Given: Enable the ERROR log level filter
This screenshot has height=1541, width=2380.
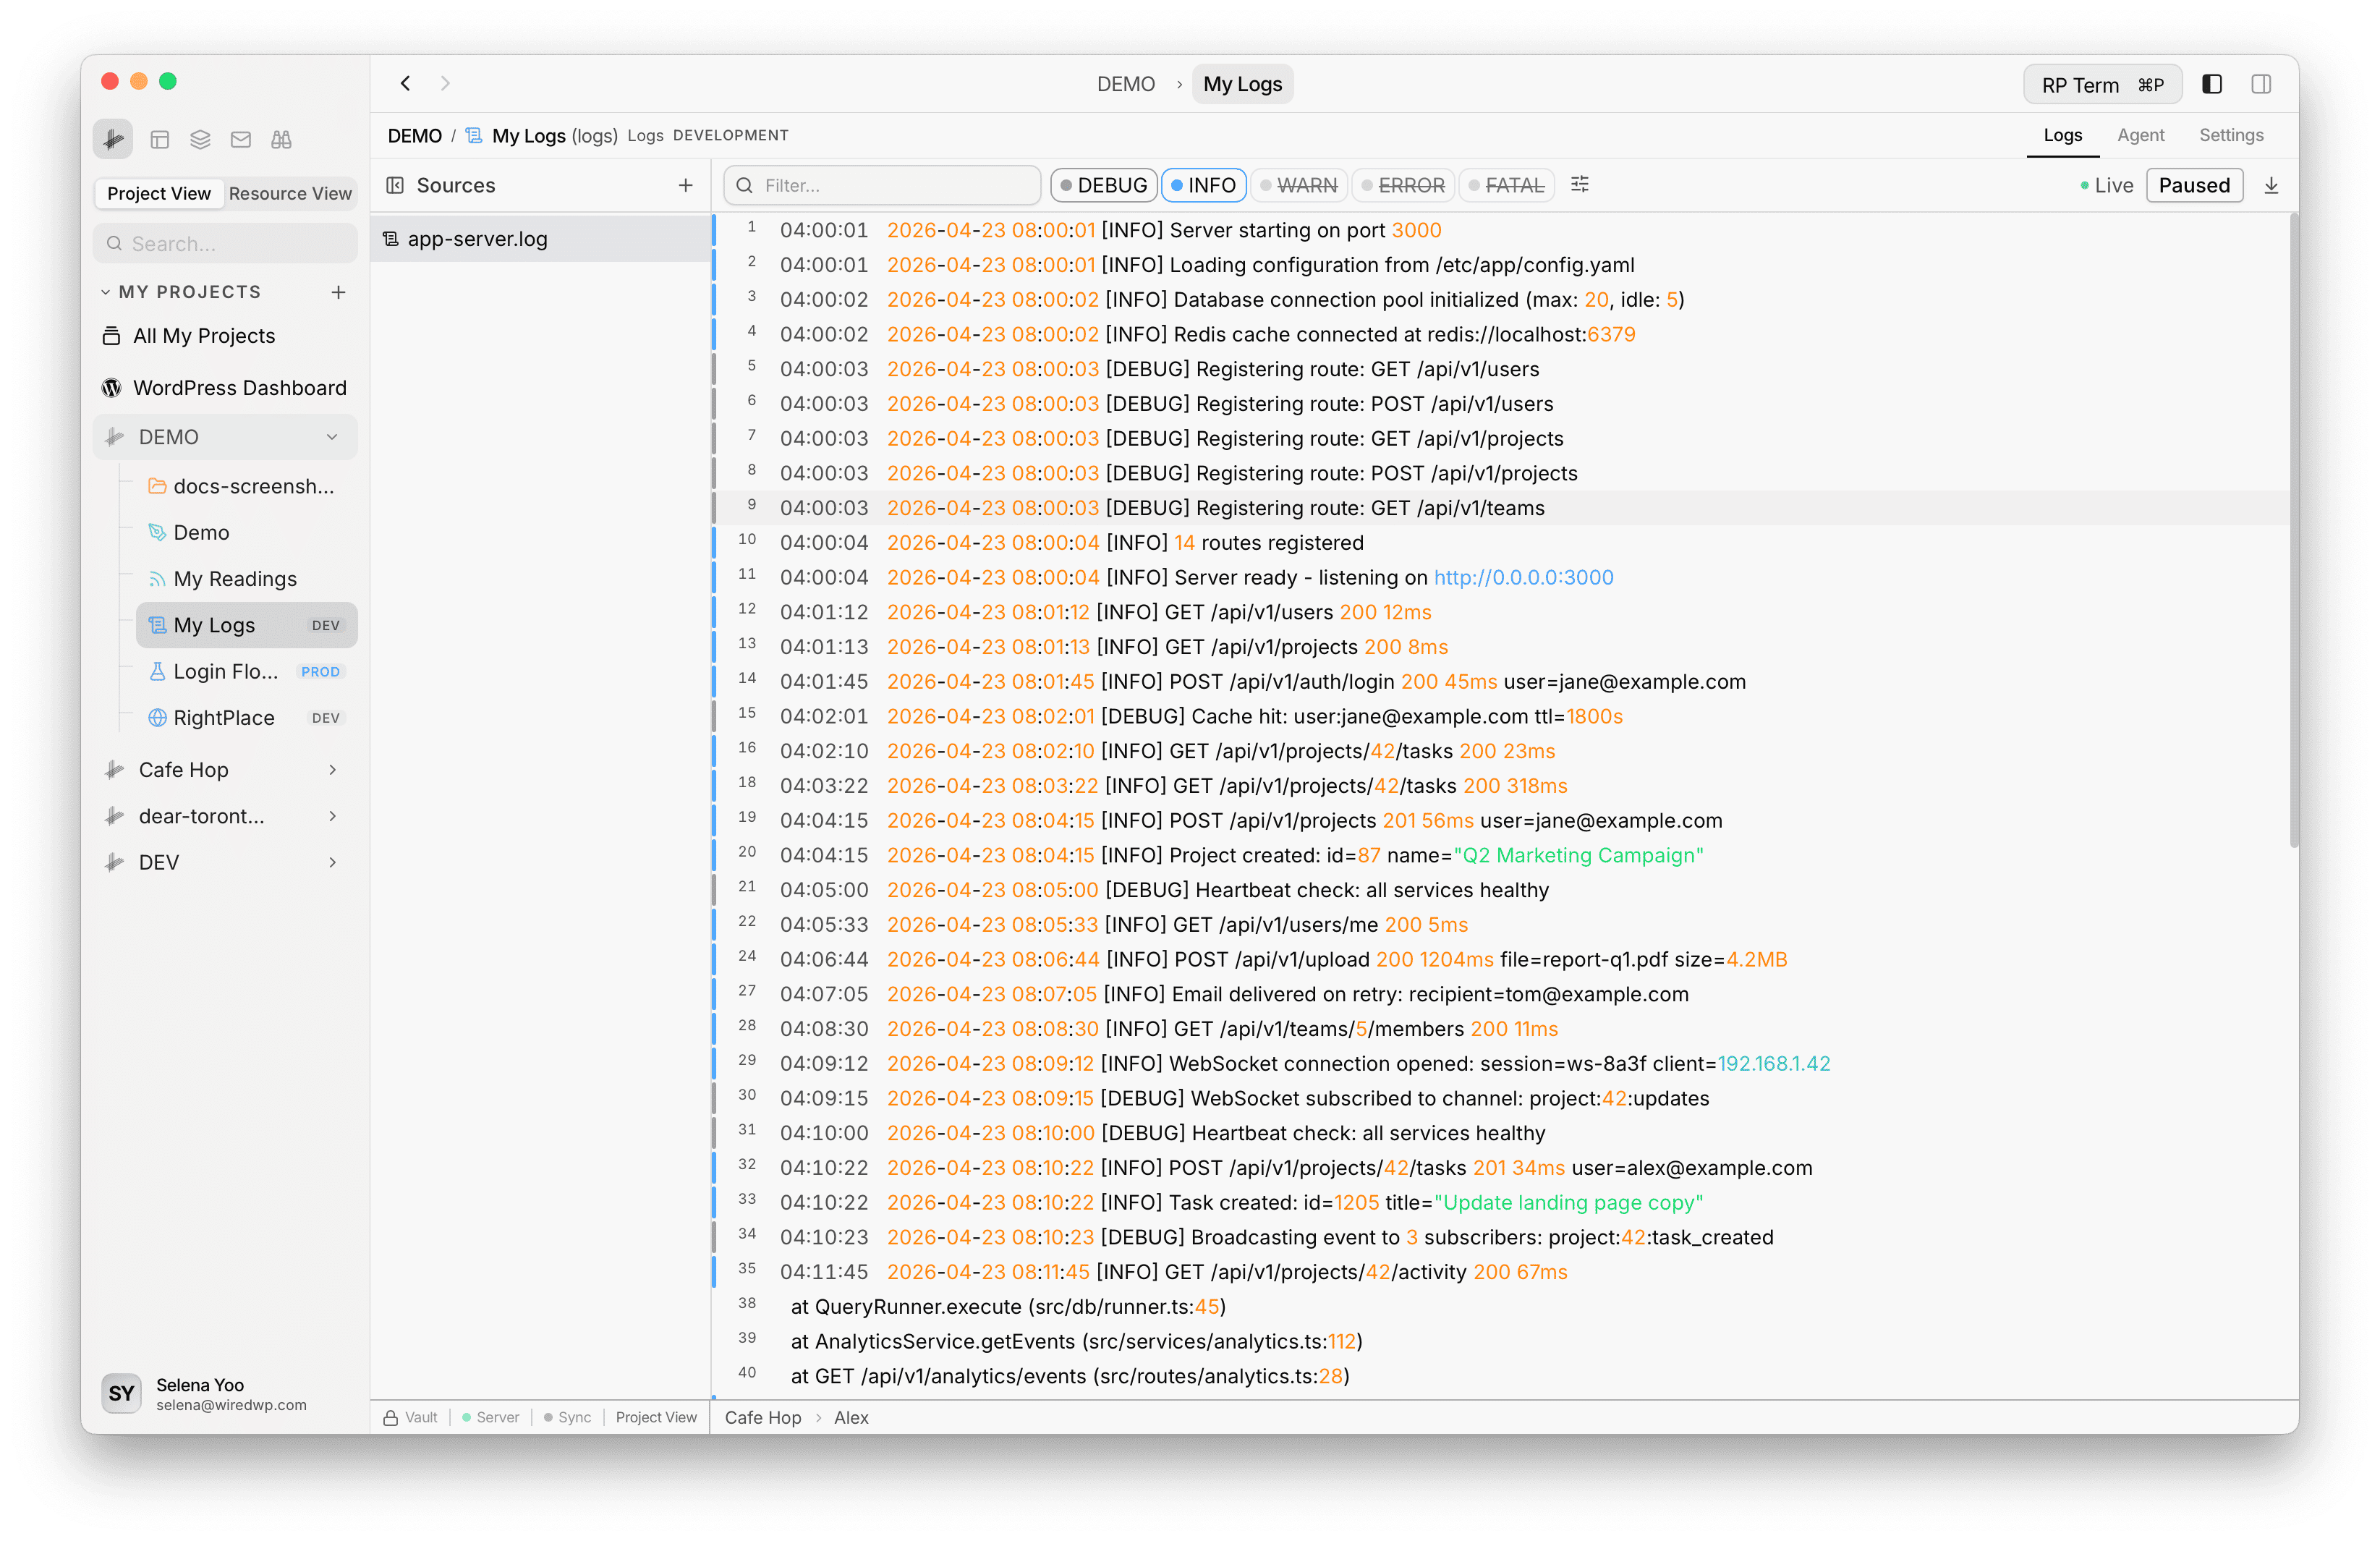Looking at the screenshot, I should tap(1404, 185).
